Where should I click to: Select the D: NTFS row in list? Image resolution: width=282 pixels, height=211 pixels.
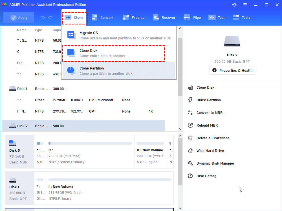(x=32, y=63)
